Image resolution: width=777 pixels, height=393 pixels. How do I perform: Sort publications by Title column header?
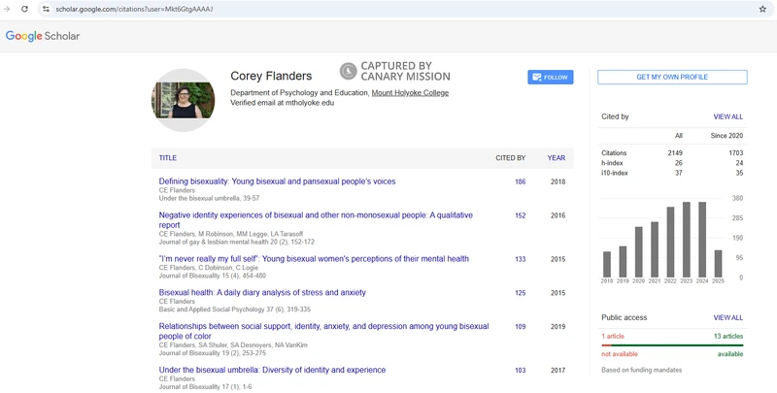coord(167,158)
